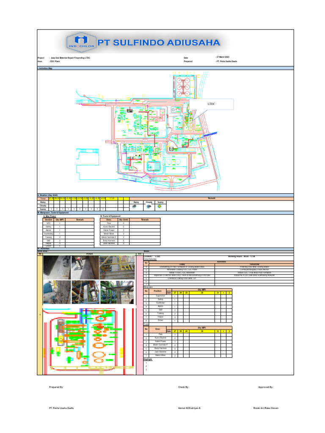Click the EDC Plant area value
This screenshot has width=325, height=433.
(55, 61)
